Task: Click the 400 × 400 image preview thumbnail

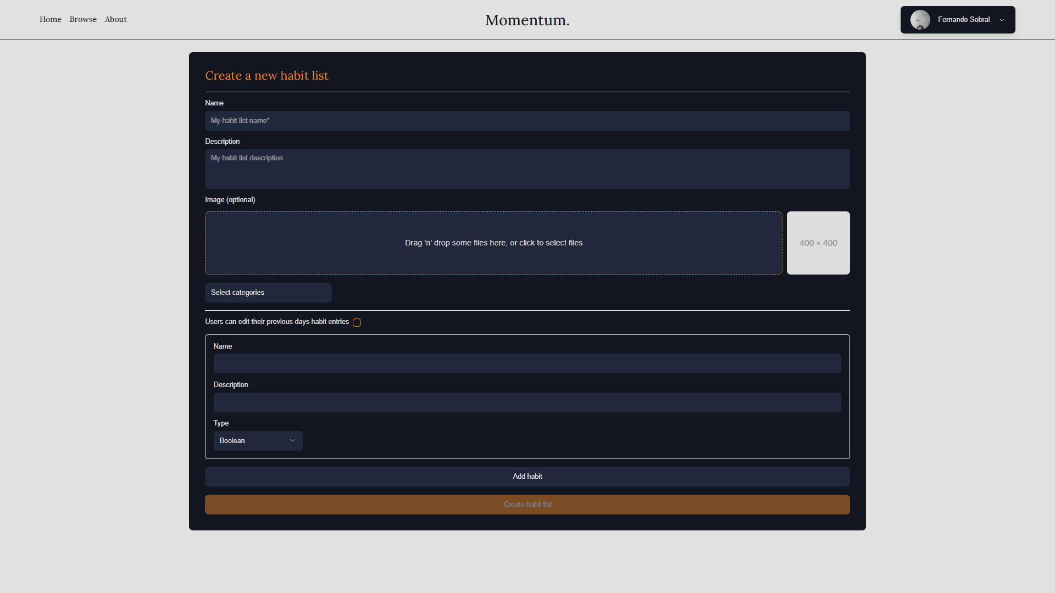Action: [x=818, y=243]
